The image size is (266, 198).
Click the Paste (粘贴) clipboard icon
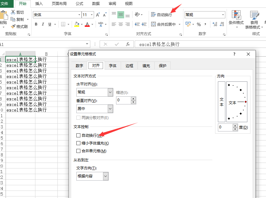[4, 15]
